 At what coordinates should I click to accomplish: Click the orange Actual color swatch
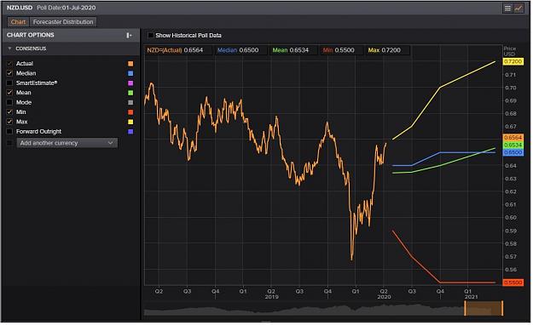(x=130, y=64)
